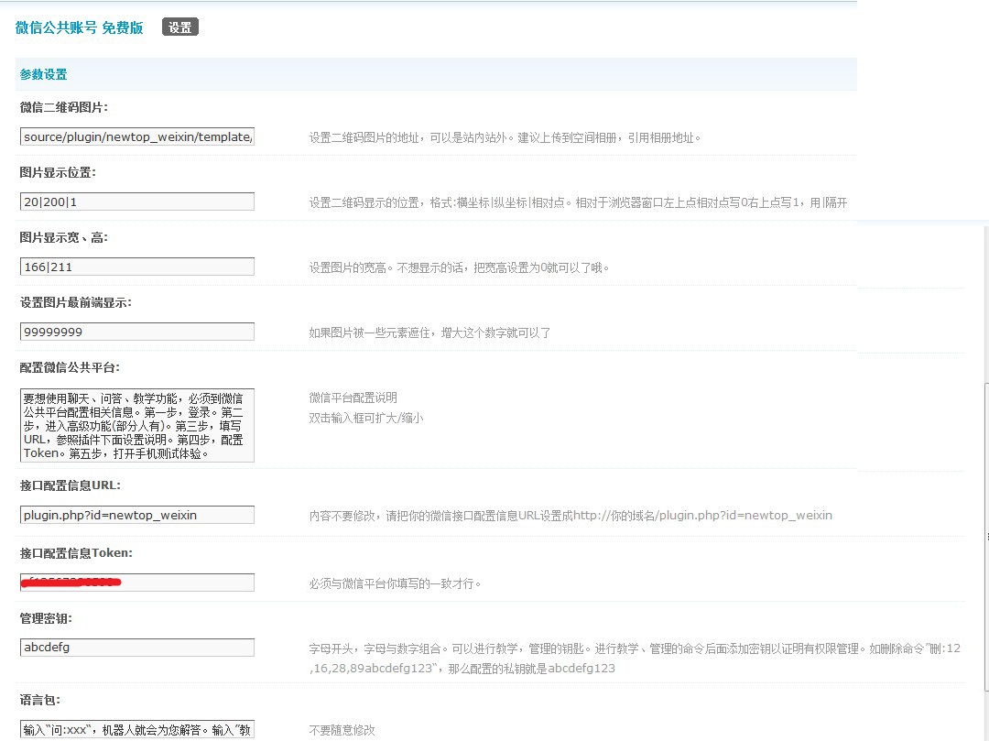Click the 接口配置信息URL input field

pos(137,515)
